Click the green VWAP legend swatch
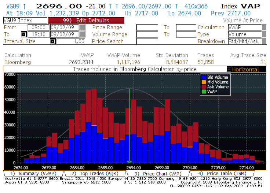 click(x=204, y=92)
